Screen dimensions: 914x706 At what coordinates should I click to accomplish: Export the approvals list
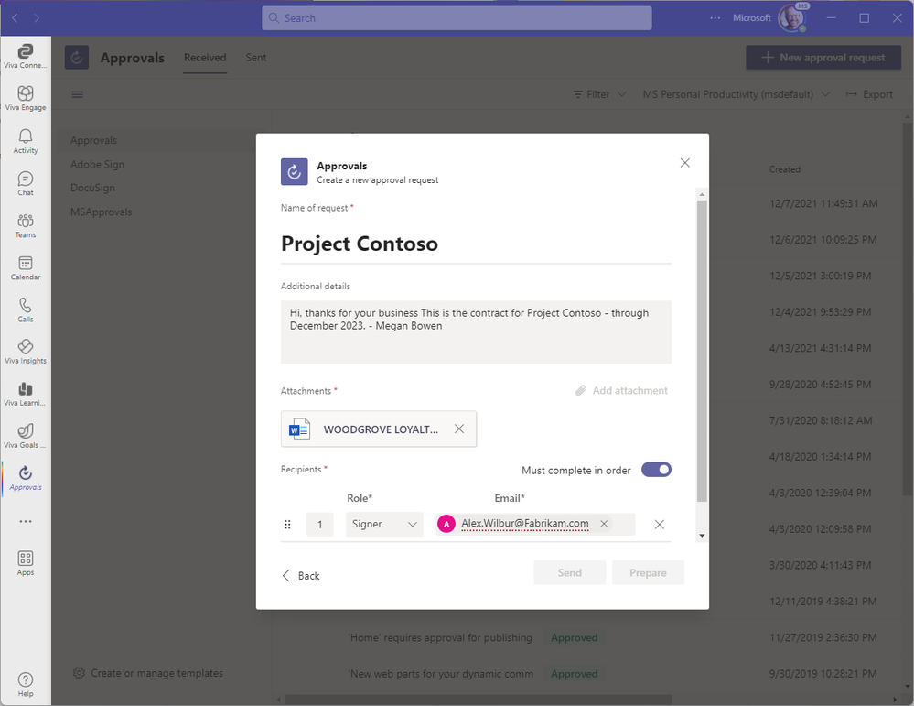[869, 94]
